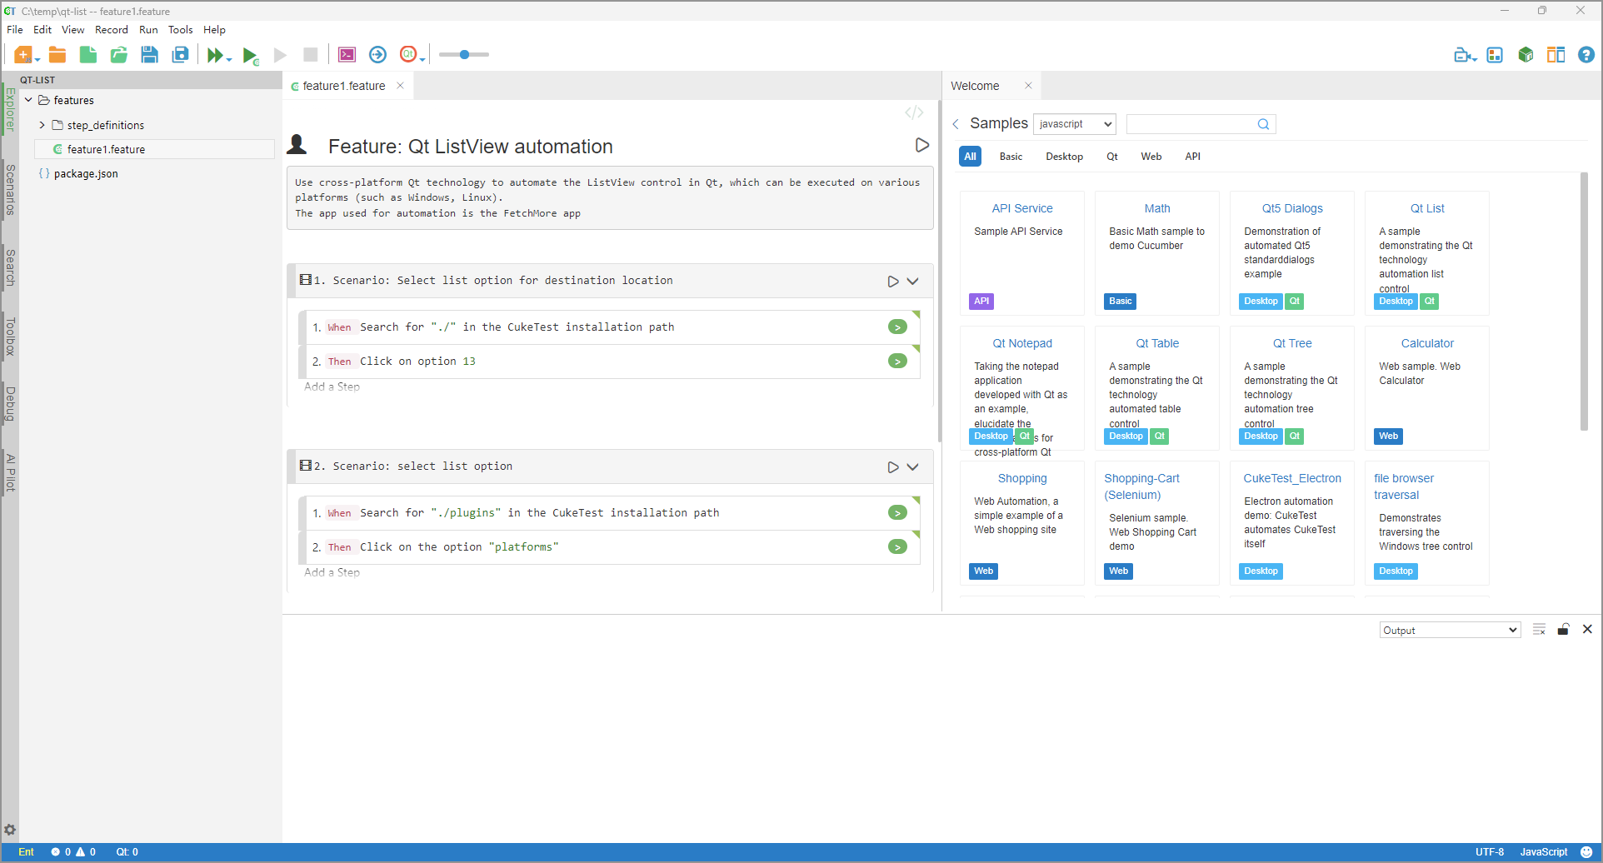Select package.json in the file tree
This screenshot has width=1603, height=863.
[x=86, y=174]
